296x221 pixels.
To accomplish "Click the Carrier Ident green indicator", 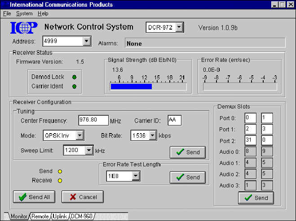I will coord(75,87).
